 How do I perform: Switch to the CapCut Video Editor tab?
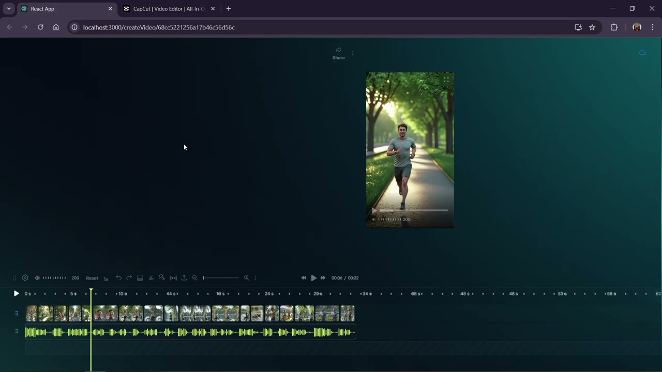[169, 9]
